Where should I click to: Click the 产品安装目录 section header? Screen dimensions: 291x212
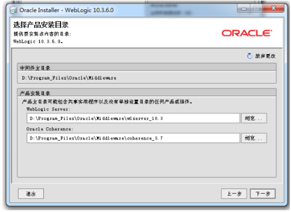[x=35, y=93]
